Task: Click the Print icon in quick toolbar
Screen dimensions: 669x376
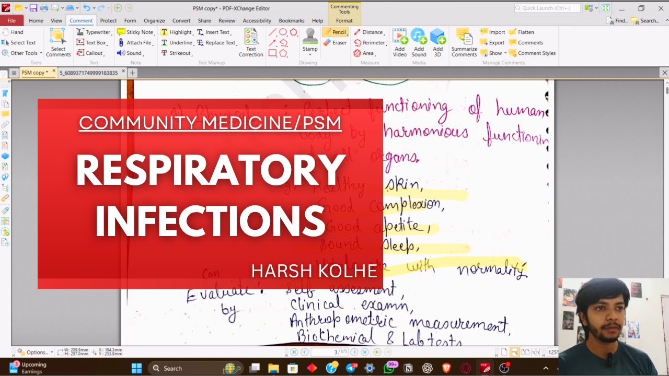Action: pyautogui.click(x=44, y=8)
